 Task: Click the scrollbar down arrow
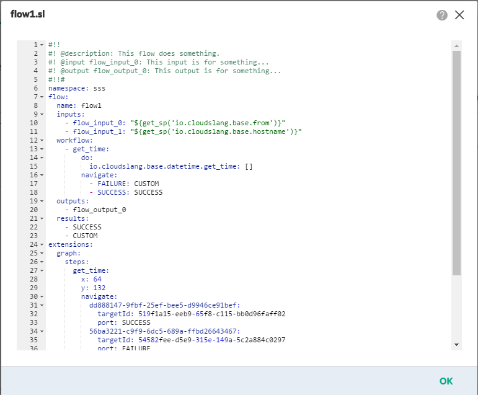tap(457, 345)
